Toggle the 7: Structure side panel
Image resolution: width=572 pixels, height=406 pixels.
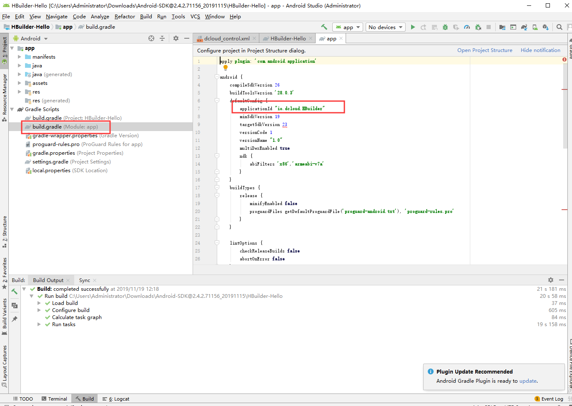(5, 232)
